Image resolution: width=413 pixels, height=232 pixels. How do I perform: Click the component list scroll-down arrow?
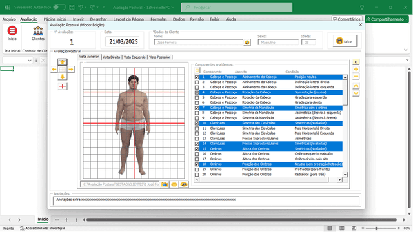(x=345, y=175)
